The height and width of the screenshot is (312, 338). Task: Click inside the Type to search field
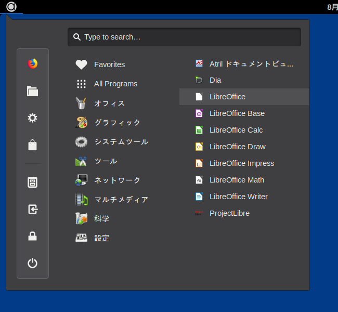pos(184,37)
